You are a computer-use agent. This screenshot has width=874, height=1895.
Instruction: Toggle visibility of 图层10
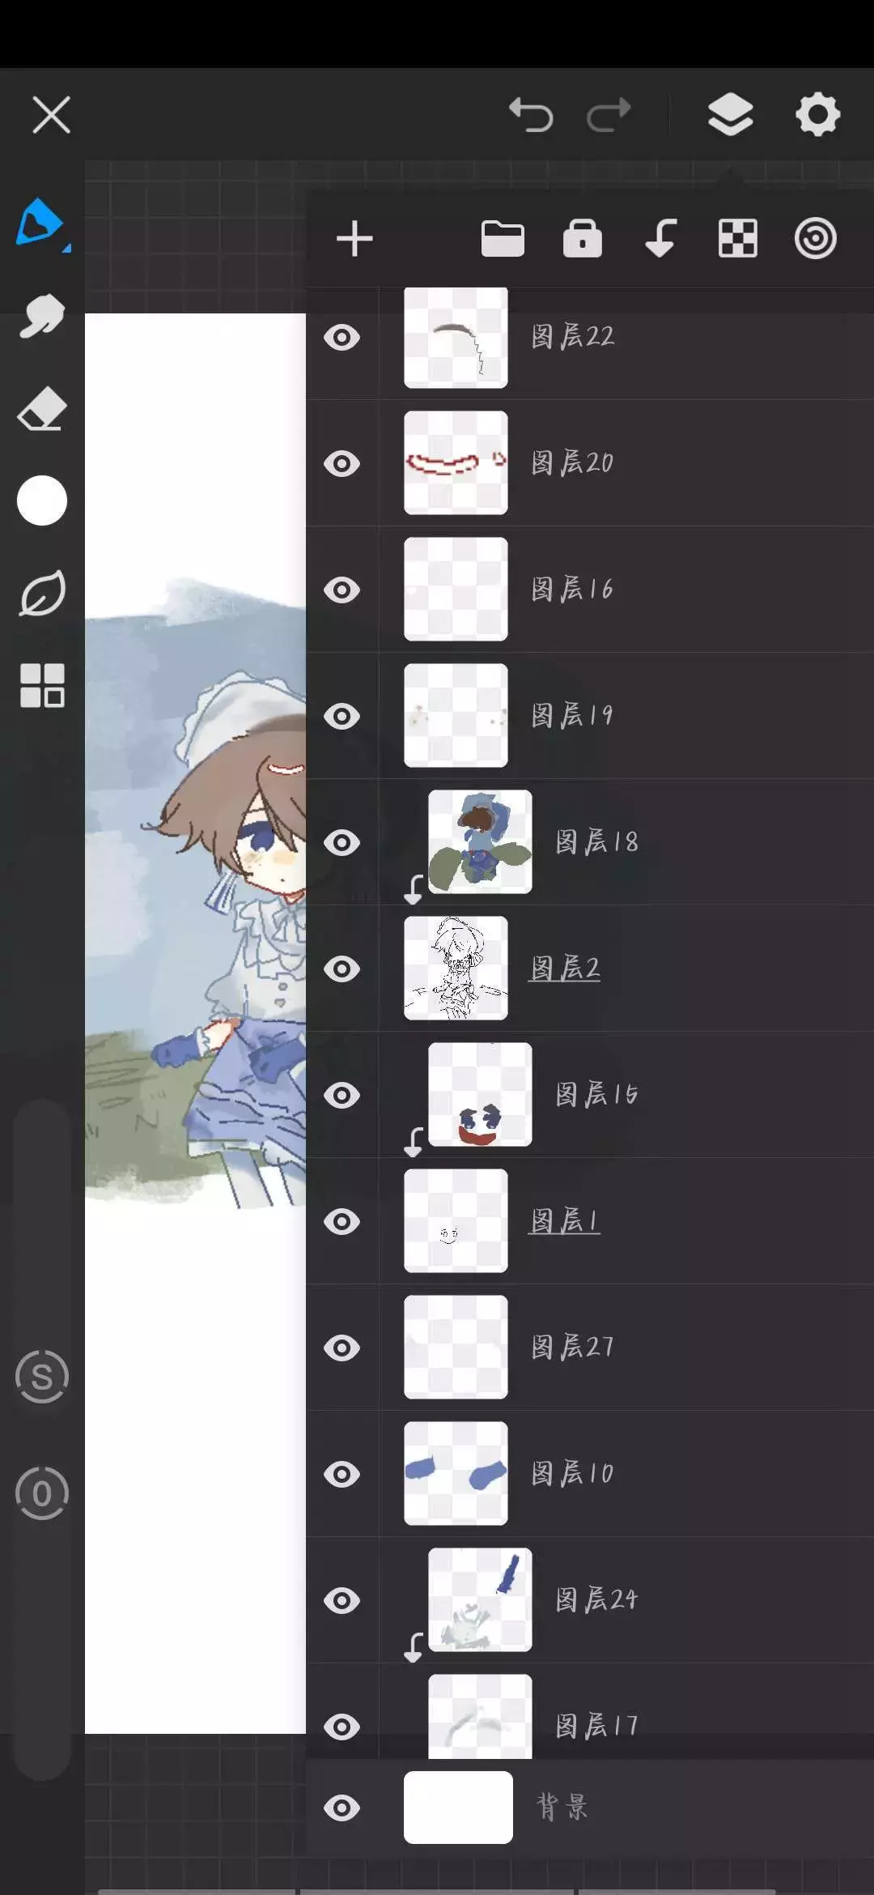(x=342, y=1474)
